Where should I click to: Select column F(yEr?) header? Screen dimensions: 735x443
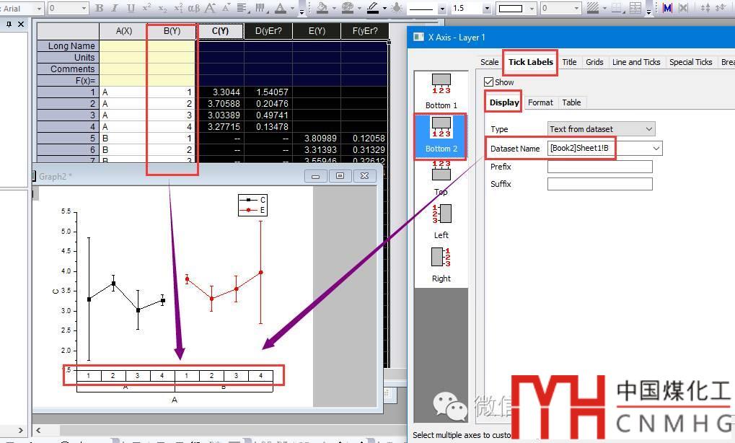click(x=365, y=31)
